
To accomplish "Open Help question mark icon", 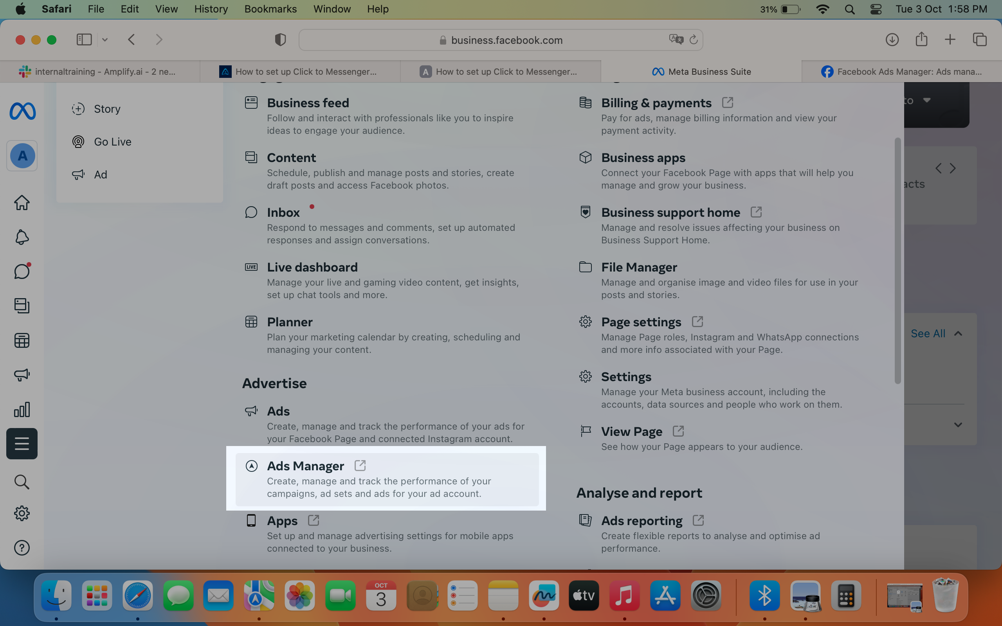I will coord(22,548).
